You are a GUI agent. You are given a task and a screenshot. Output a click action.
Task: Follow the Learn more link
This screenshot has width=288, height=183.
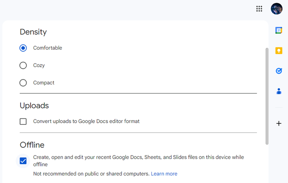(164, 174)
